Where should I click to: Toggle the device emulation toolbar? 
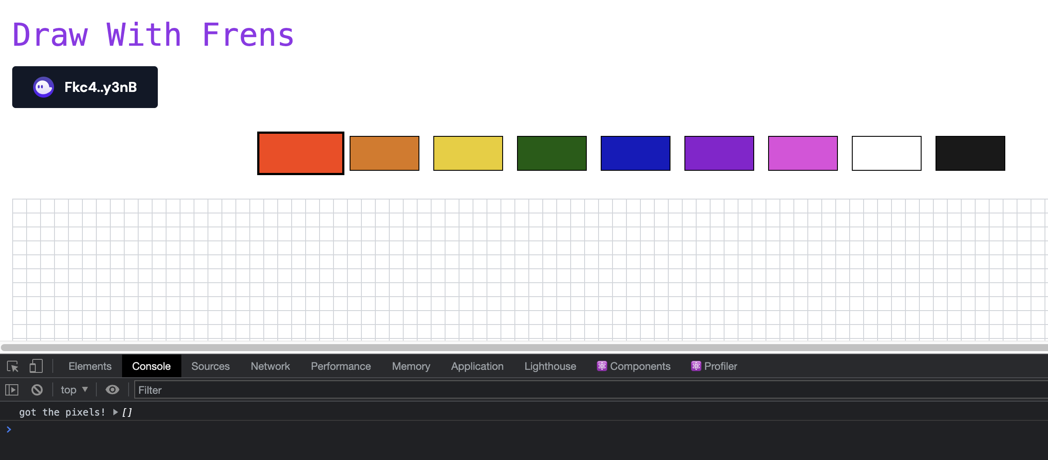(36, 366)
